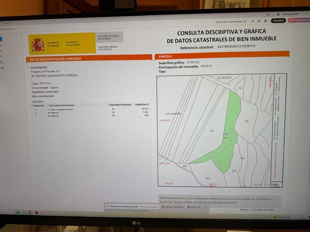This screenshot has width=310, height=232.
Task: Click the save icon next to search
Action: (x=253, y=21)
